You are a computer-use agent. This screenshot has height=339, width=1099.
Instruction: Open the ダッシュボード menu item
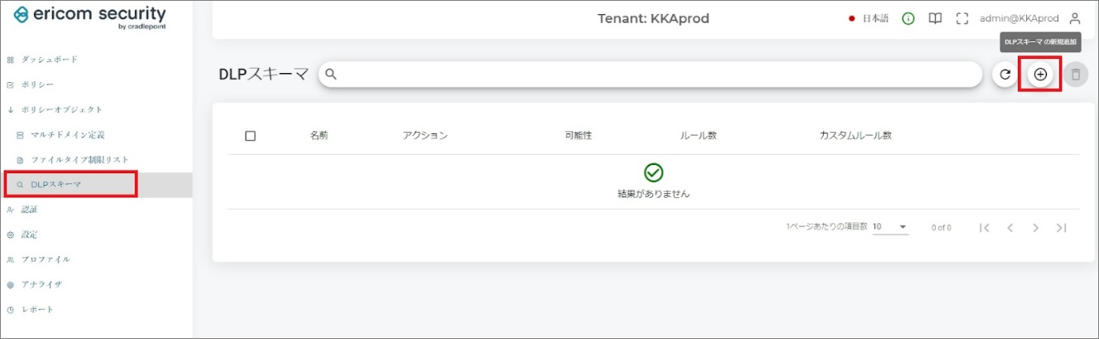(x=49, y=60)
